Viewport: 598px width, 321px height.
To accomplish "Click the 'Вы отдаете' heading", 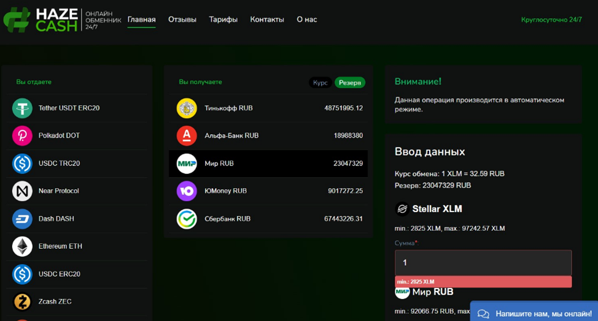I will 34,81.
